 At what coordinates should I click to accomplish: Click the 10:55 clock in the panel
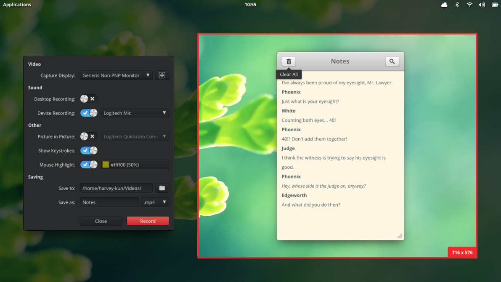[x=251, y=5]
